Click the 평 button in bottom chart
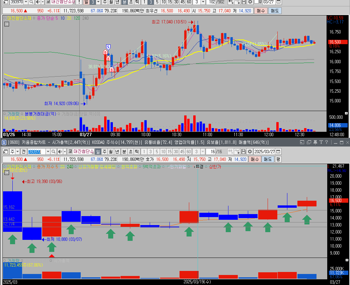This screenshot has height=285, width=350. 278,159
